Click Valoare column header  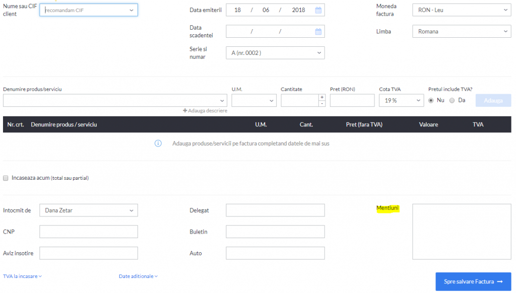428,125
